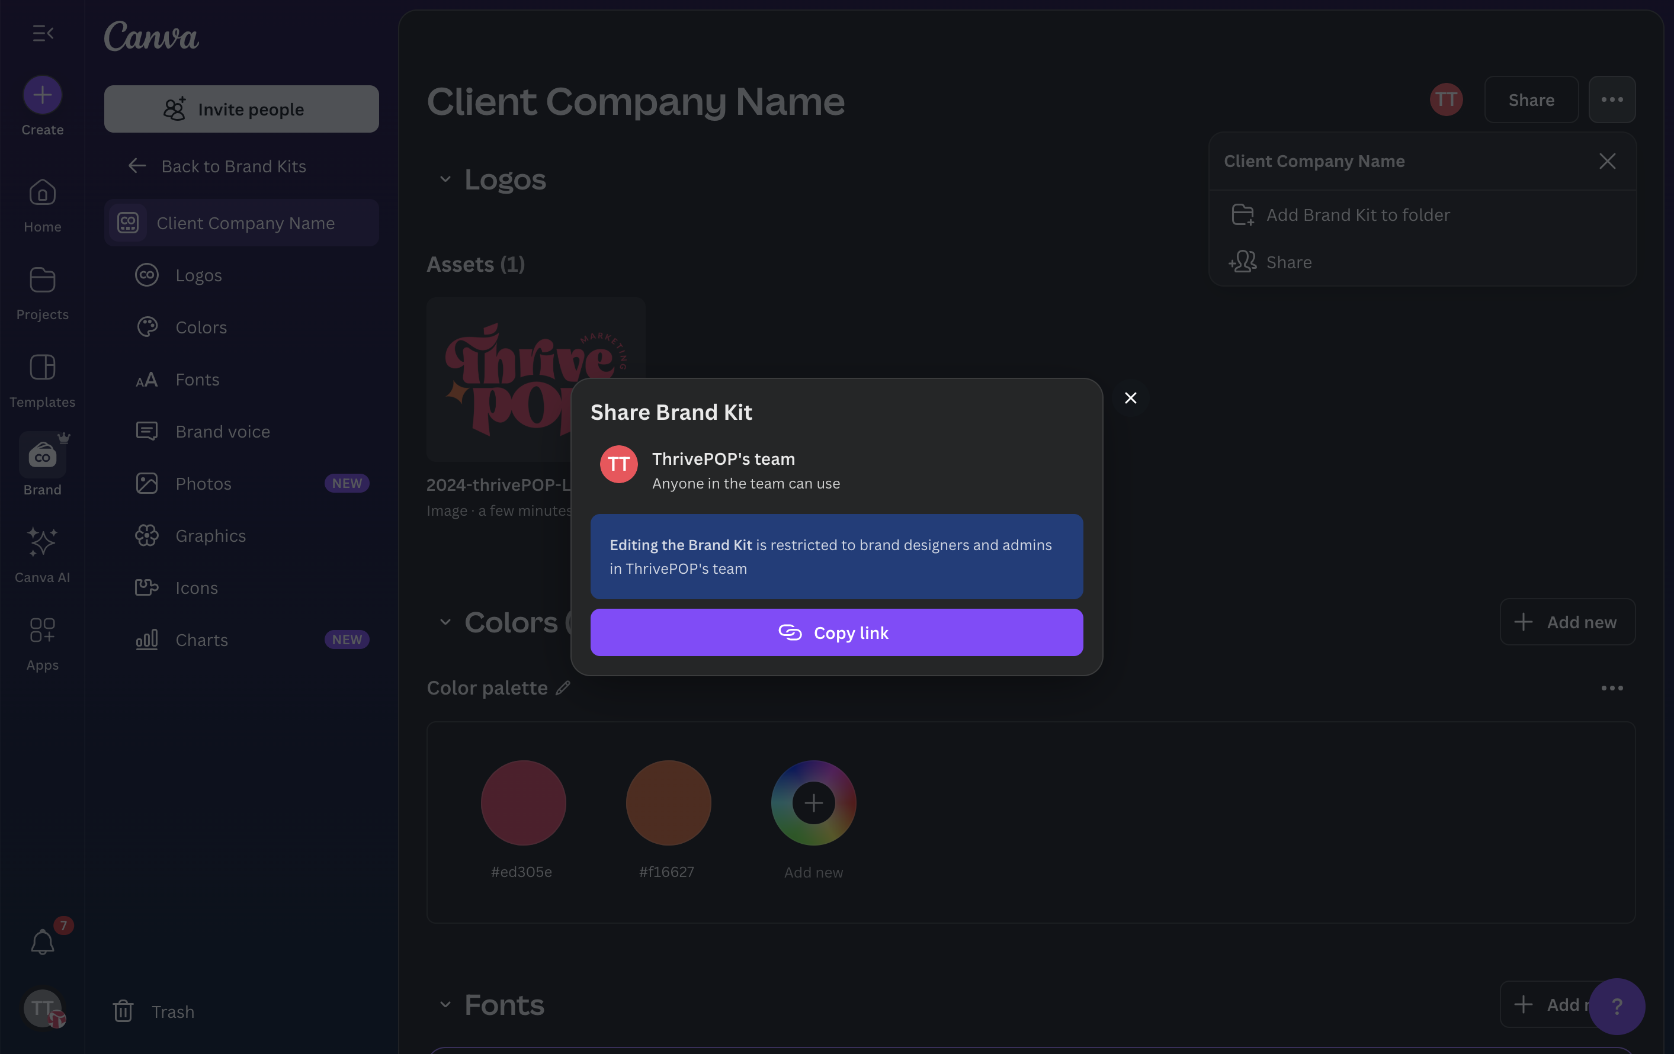This screenshot has height=1054, width=1674.
Task: Open Canva AI in the left rail
Action: click(x=43, y=556)
